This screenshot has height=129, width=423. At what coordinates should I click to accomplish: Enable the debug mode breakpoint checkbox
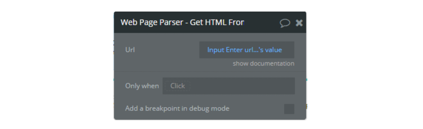click(x=289, y=109)
